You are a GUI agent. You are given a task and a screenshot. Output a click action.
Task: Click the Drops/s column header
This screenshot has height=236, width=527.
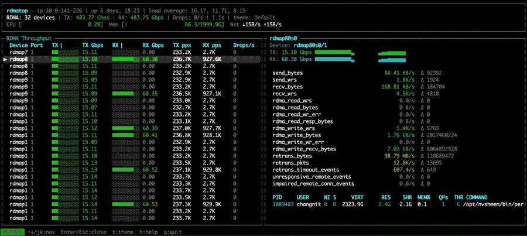[x=244, y=45]
